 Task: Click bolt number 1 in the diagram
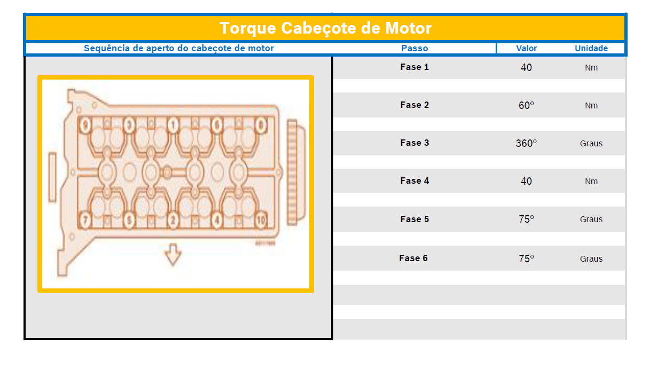(x=173, y=126)
